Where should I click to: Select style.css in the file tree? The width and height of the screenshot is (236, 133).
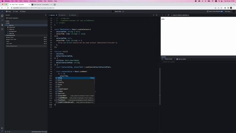26,34
